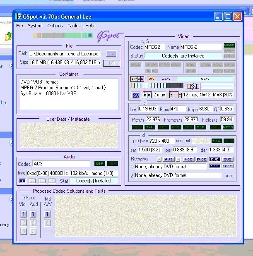The image size is (253, 256).
Task: Click the file Path field
Action: pos(65,54)
